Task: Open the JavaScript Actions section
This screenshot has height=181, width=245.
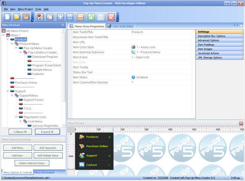Action: point(220,53)
